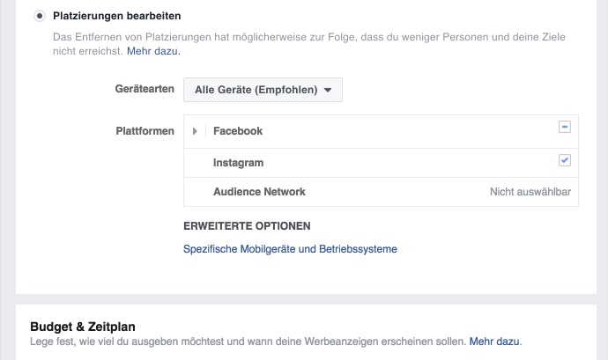Click the minus icon in Facebook row
This screenshot has height=360, width=608.
[565, 127]
